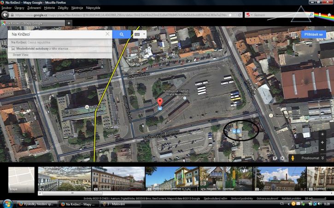Open the Historie menu
The image size is (334, 208).
49,8
